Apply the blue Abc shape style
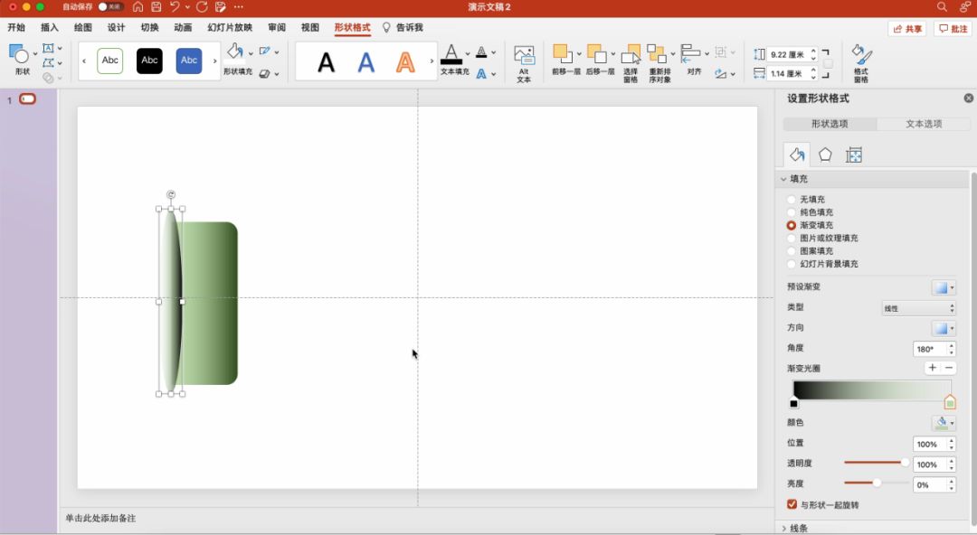977x535 pixels. 189,61
